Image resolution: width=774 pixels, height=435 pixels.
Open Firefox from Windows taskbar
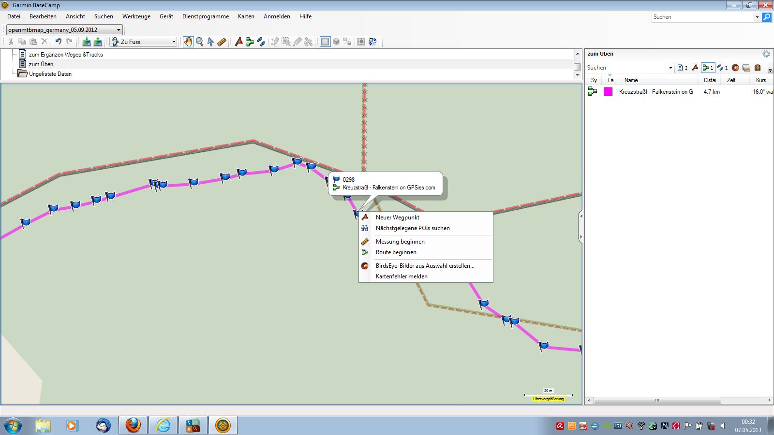[x=133, y=425]
